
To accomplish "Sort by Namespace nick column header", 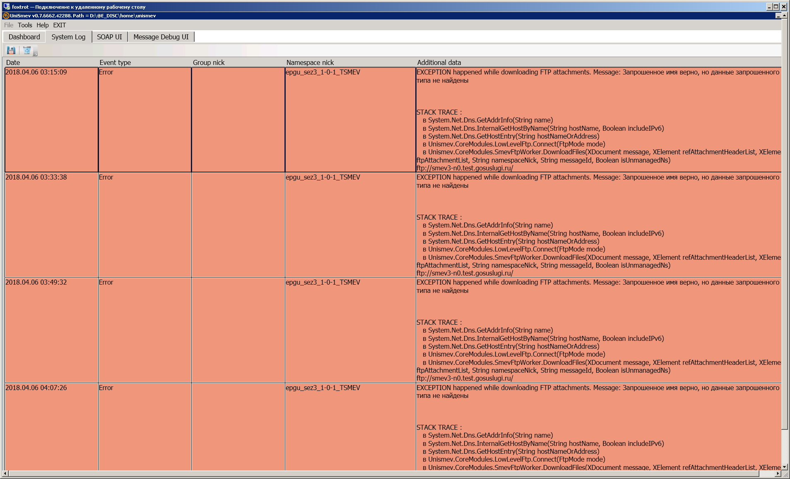I will [x=351, y=62].
